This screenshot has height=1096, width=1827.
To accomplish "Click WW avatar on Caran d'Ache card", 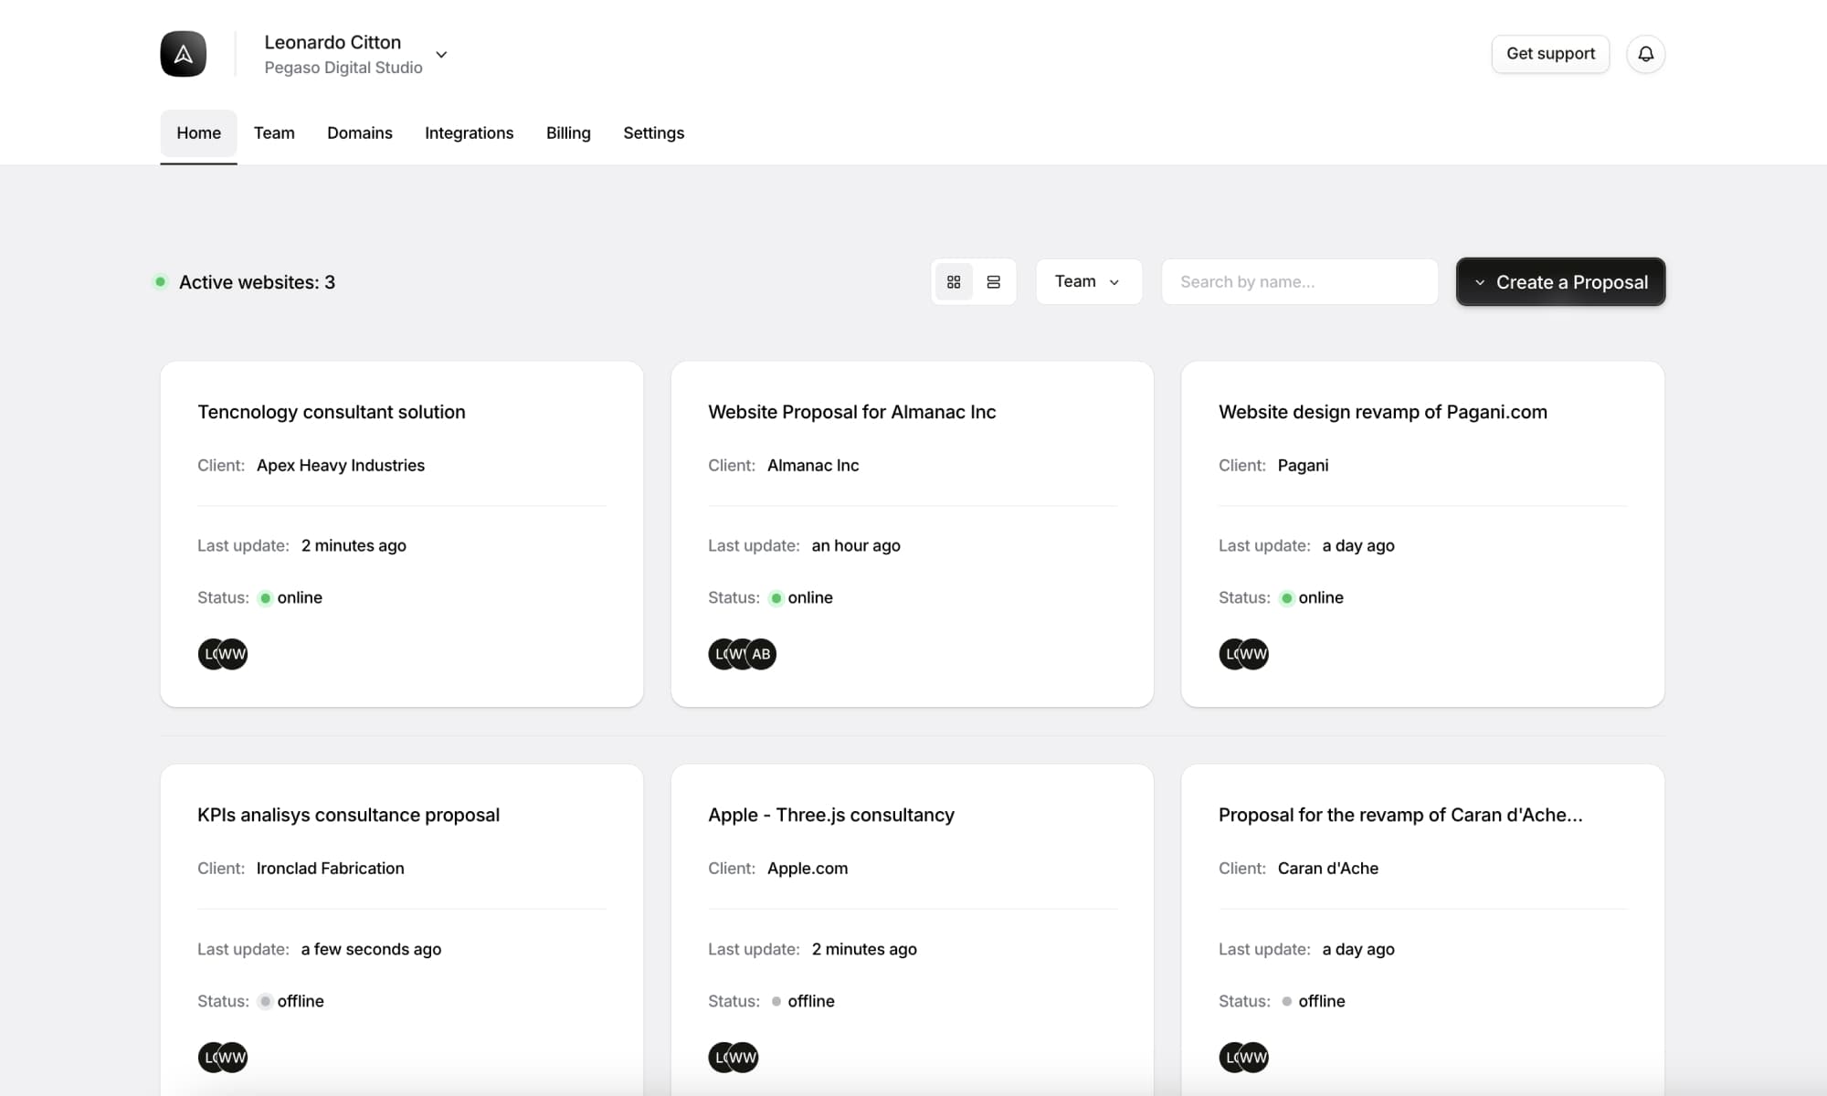I will [x=1253, y=1058].
